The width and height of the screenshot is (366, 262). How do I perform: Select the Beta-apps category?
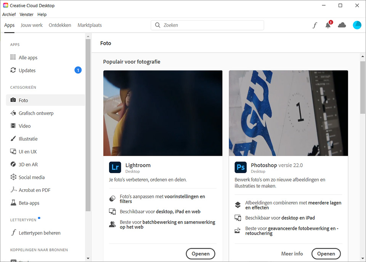pos(45,203)
